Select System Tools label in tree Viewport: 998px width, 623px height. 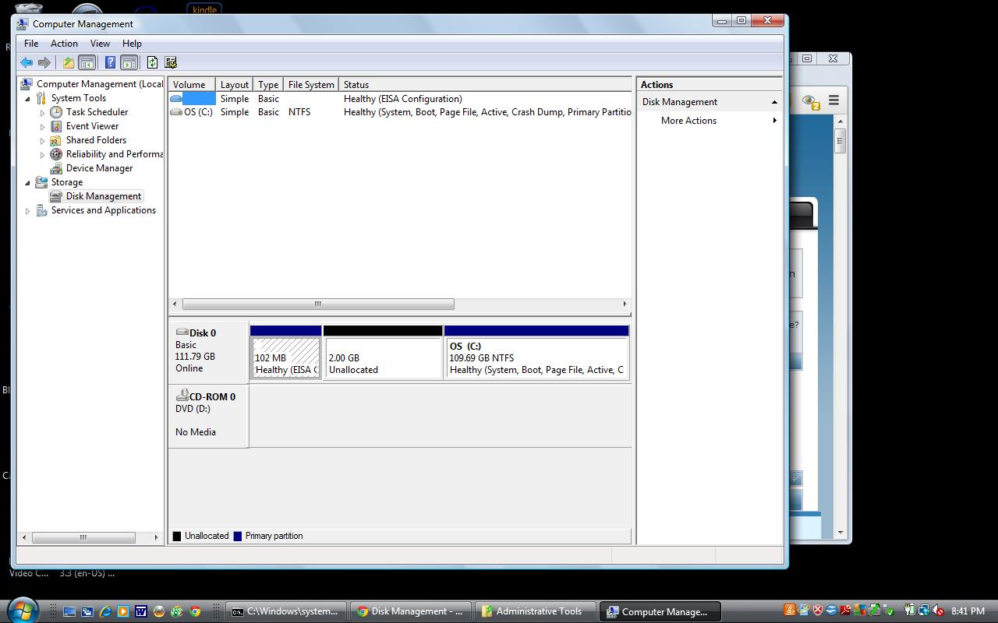79,98
